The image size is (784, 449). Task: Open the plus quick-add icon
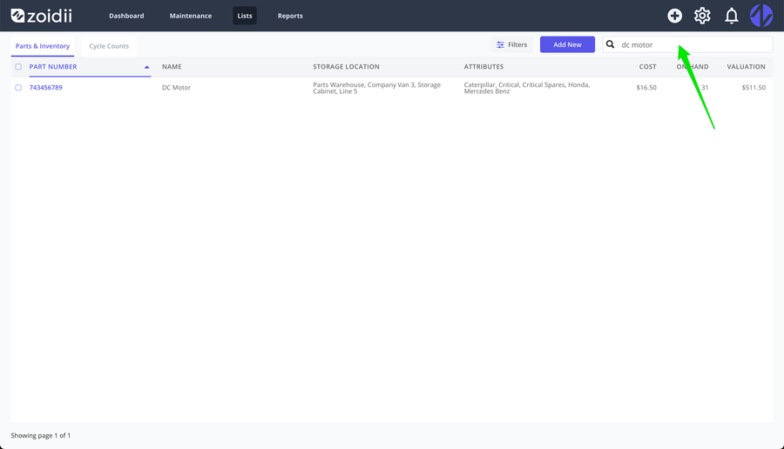[674, 16]
